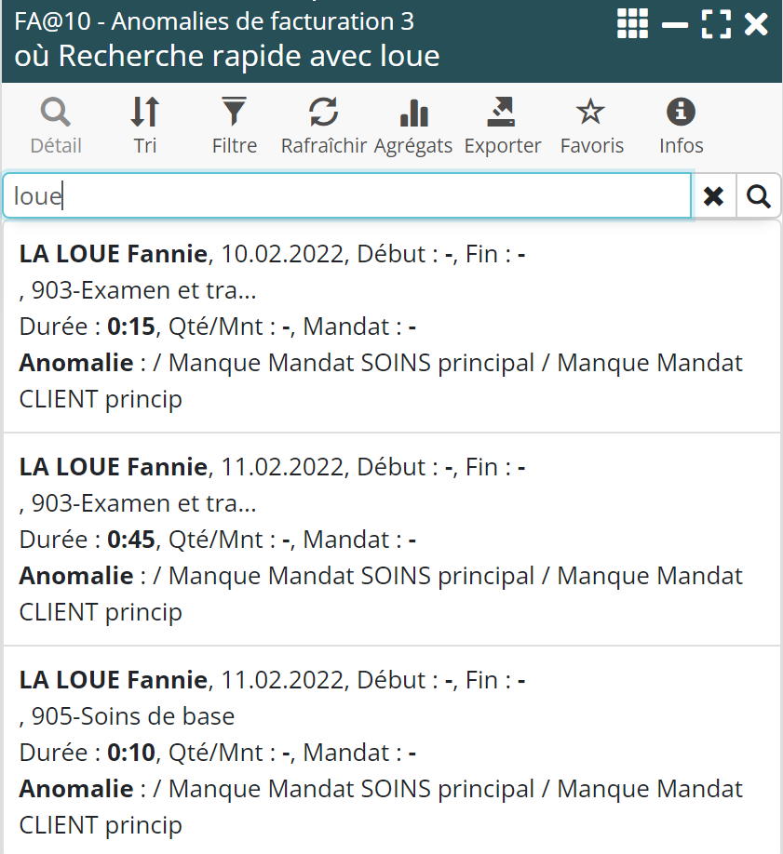783x854 pixels.
Task: Click the 'Recherche rapide avec loue' subtitle
Action: click(227, 56)
